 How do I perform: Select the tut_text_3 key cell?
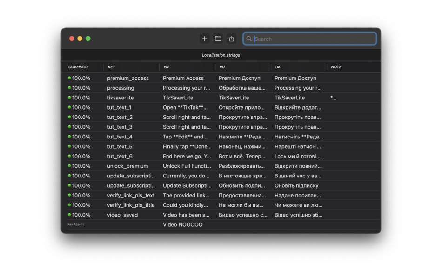point(120,127)
